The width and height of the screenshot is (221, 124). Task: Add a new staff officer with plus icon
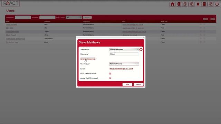pyautogui.click(x=141, y=50)
